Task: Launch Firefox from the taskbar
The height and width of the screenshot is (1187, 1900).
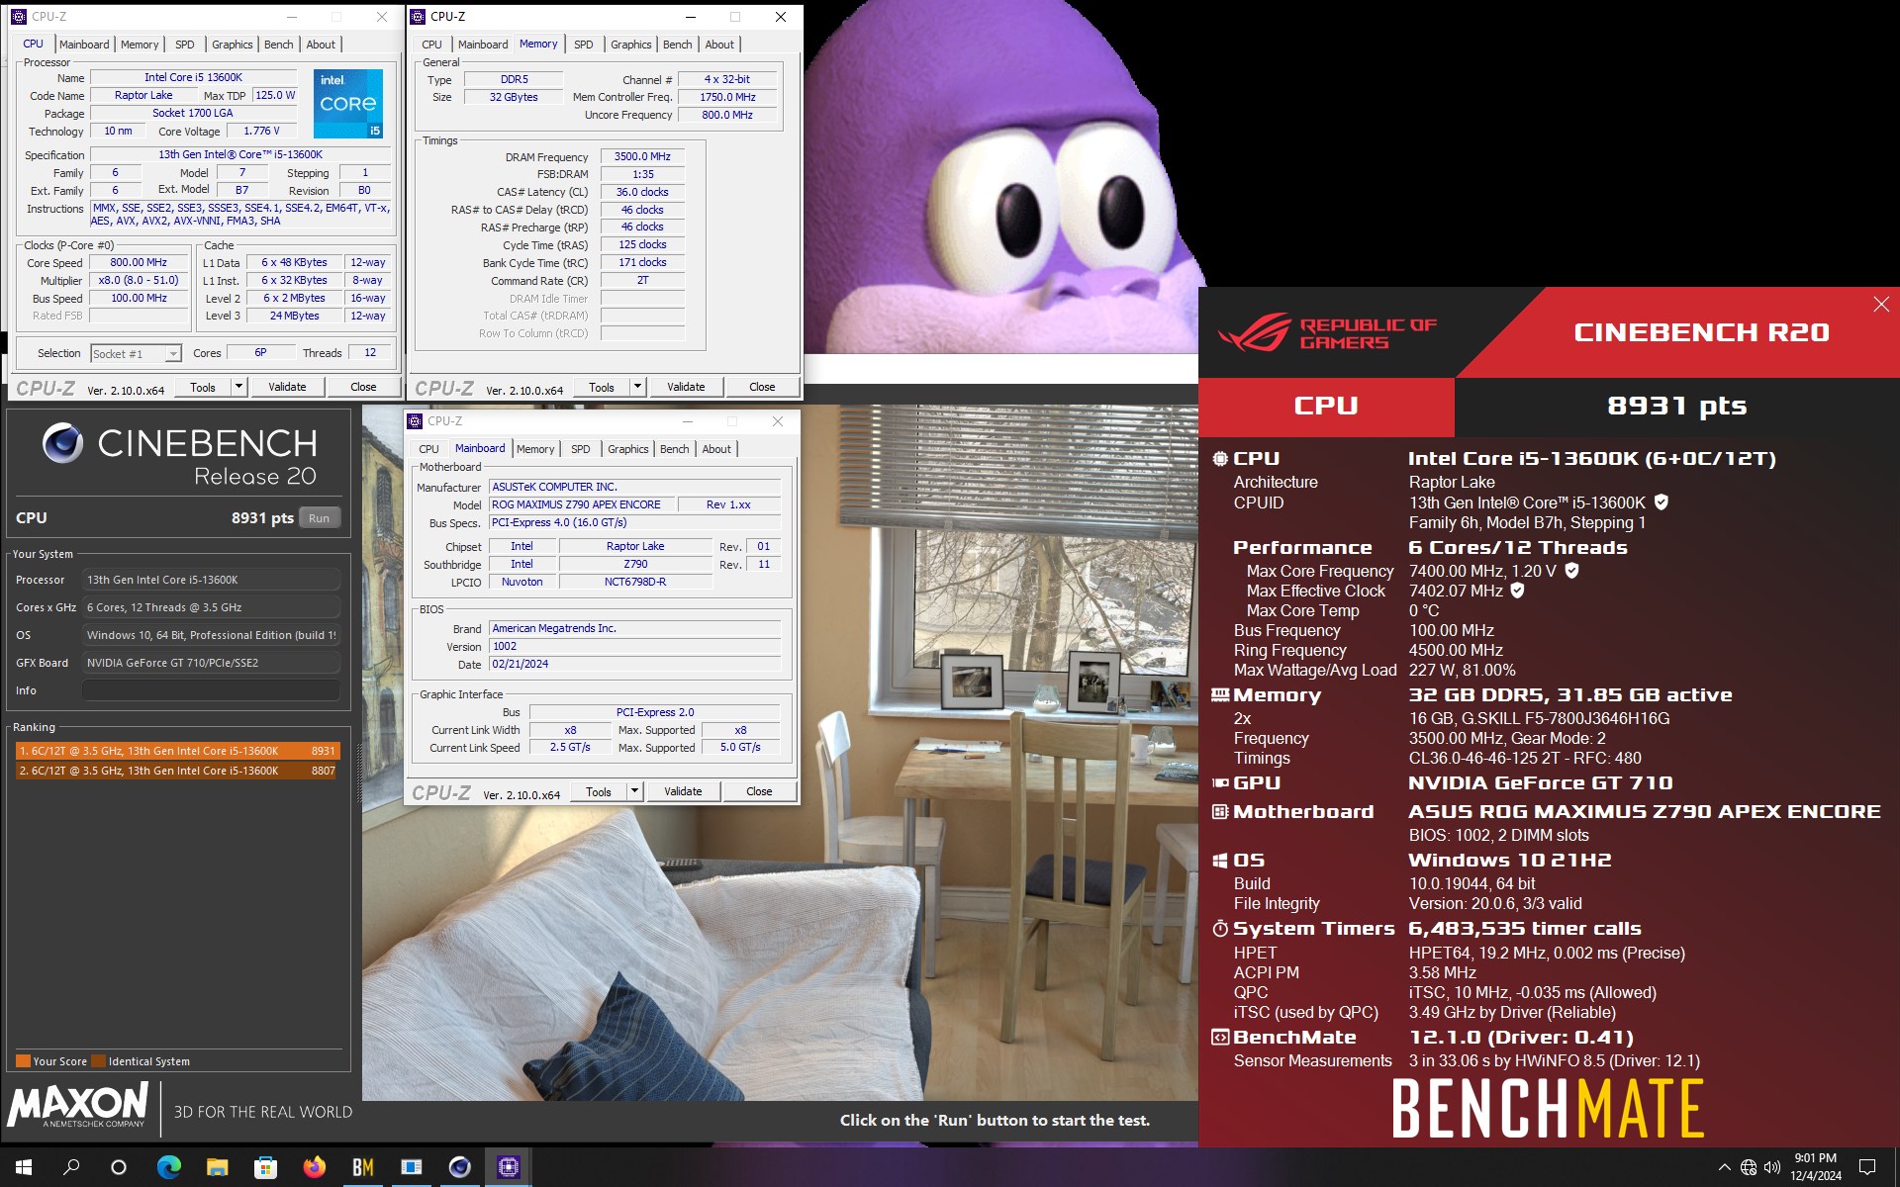Action: click(x=314, y=1167)
